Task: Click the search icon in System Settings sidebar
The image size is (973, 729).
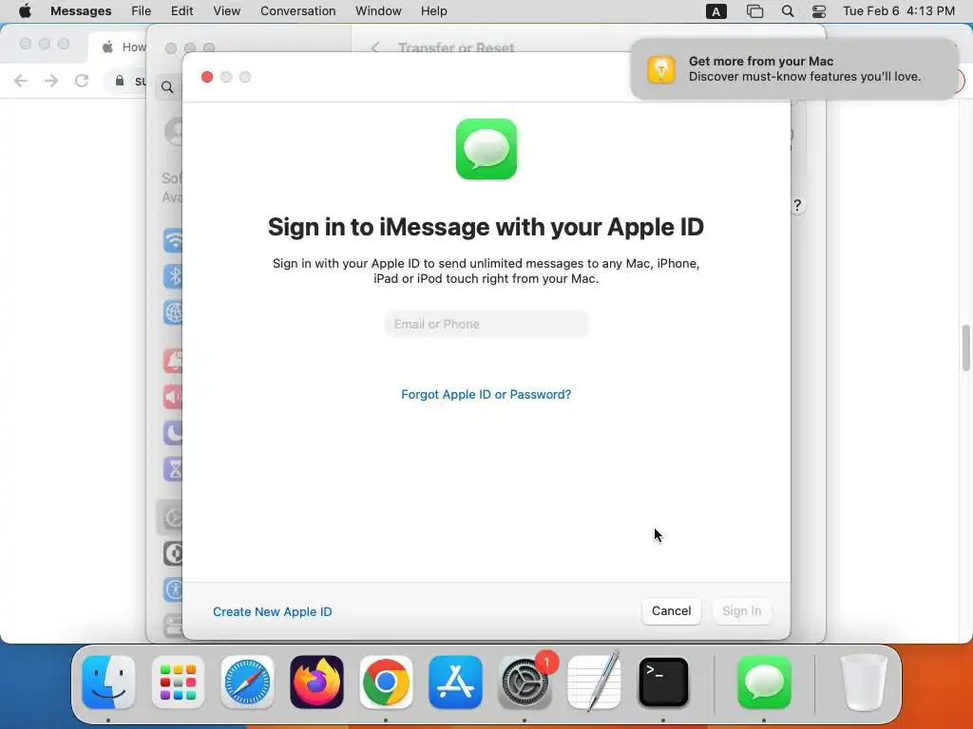Action: pos(167,86)
